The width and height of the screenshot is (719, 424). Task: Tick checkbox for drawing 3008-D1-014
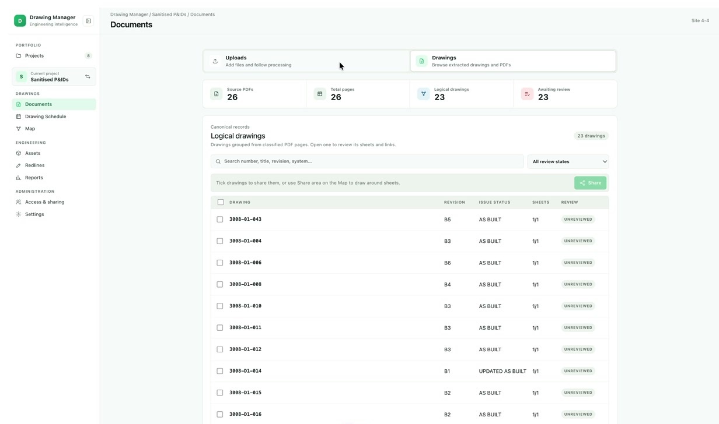tap(220, 371)
